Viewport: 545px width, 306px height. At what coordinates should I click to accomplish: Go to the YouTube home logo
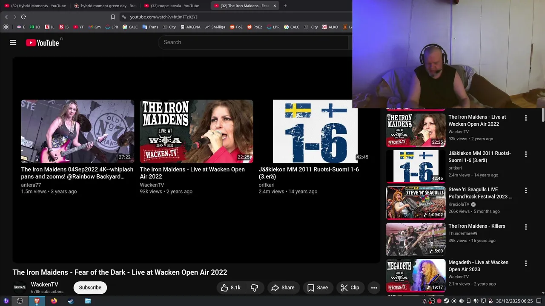pyautogui.click(x=42, y=42)
